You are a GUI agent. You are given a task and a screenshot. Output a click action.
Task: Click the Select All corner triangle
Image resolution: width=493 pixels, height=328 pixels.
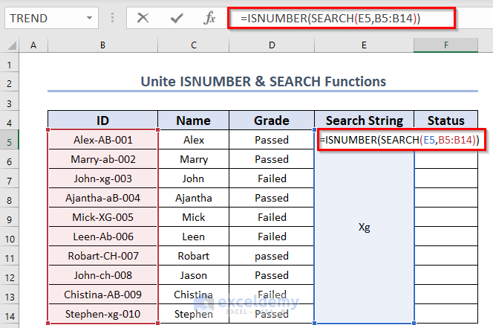tap(10, 46)
